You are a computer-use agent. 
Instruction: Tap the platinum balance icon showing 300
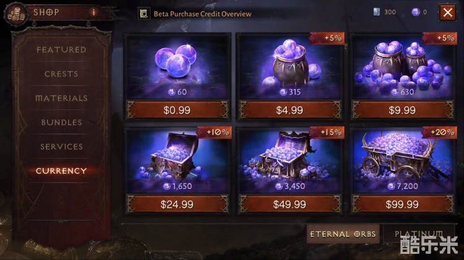(x=377, y=12)
